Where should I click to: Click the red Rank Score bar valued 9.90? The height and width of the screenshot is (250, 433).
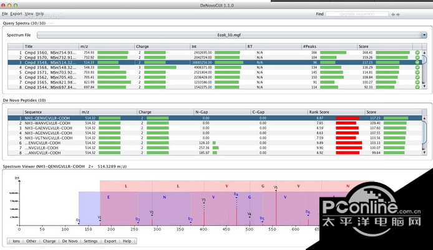point(349,148)
